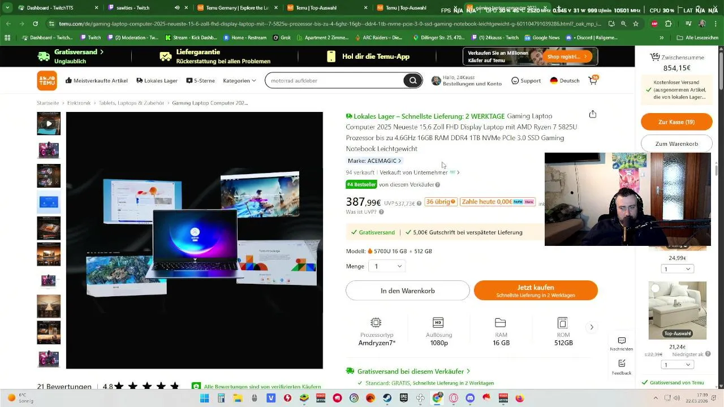Screen dimensions: 724x407
Task: Open the Calculator from the taskbar
Action: [x=221, y=398]
